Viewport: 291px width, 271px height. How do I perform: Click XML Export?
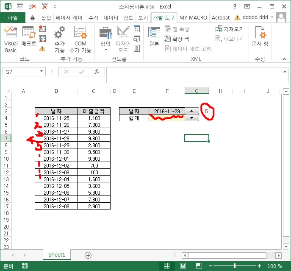(x=230, y=39)
